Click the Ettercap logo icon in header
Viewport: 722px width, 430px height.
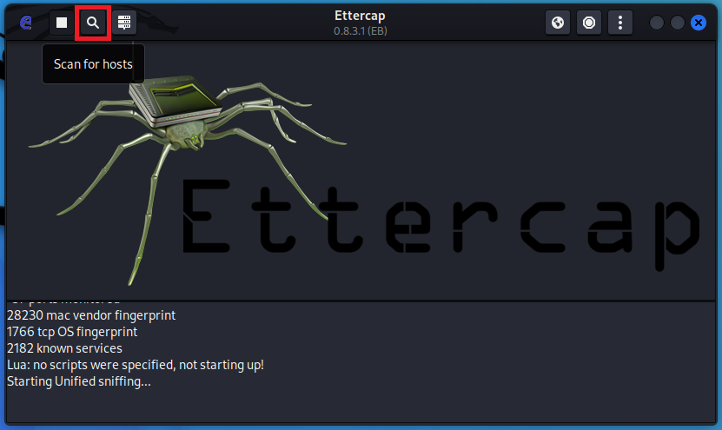(x=26, y=22)
